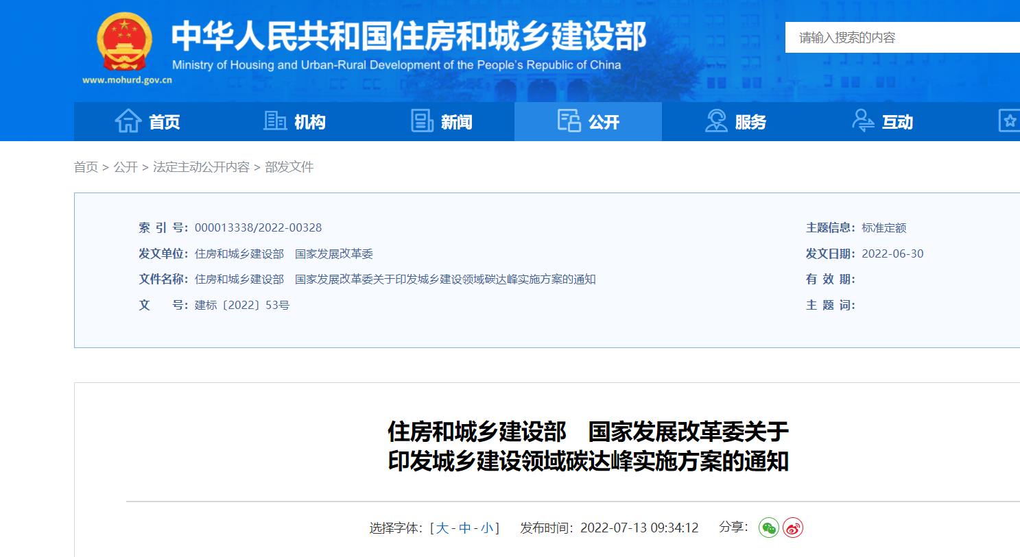Select the 服务 services people icon

pyautogui.click(x=715, y=121)
